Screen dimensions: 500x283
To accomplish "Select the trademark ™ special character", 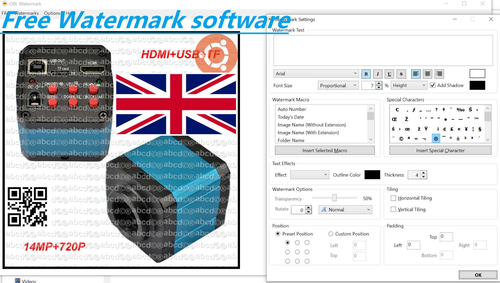I will click(x=476, y=119).
